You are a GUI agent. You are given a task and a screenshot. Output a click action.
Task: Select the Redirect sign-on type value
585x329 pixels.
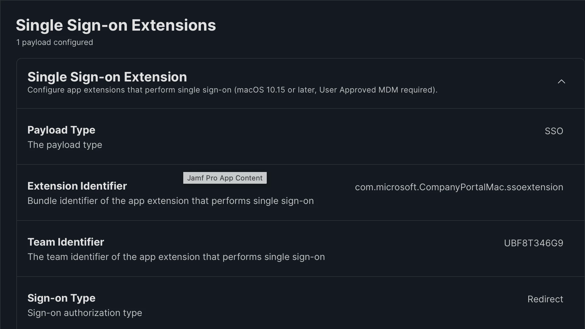pos(545,299)
